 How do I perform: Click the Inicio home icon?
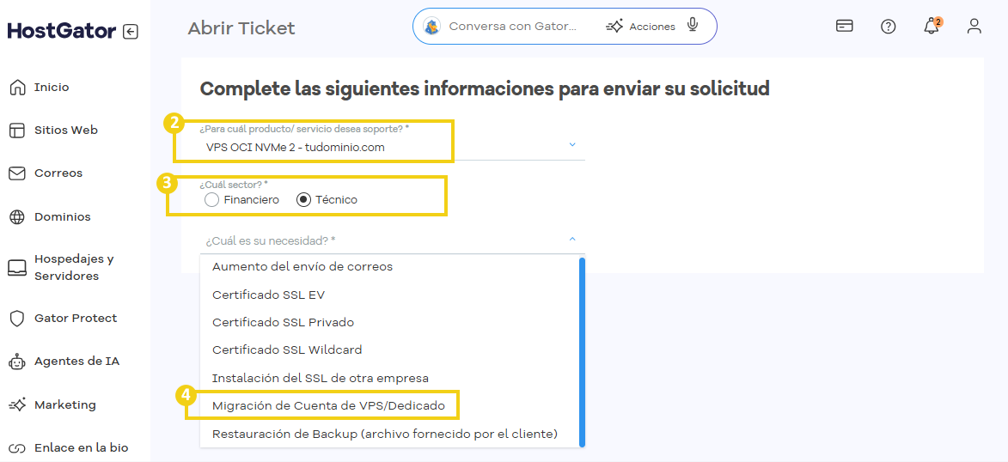tap(17, 88)
